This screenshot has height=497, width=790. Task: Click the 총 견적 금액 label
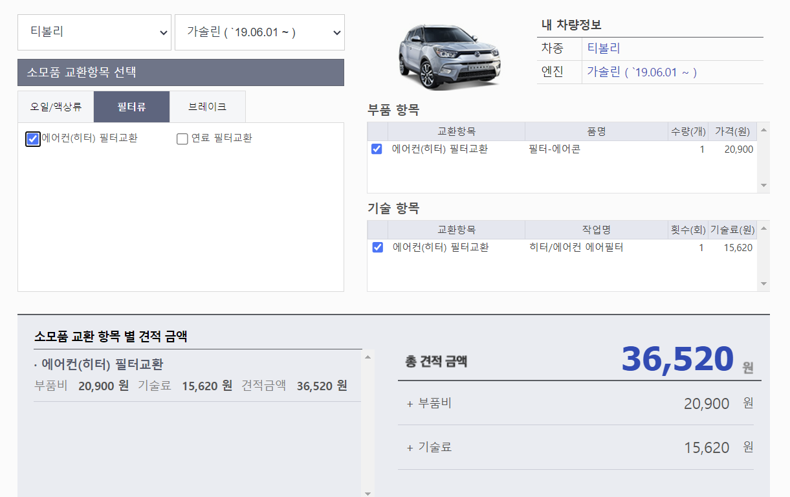click(x=436, y=362)
